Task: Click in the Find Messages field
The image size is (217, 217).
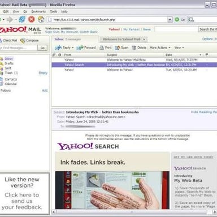Action: pos(19,48)
